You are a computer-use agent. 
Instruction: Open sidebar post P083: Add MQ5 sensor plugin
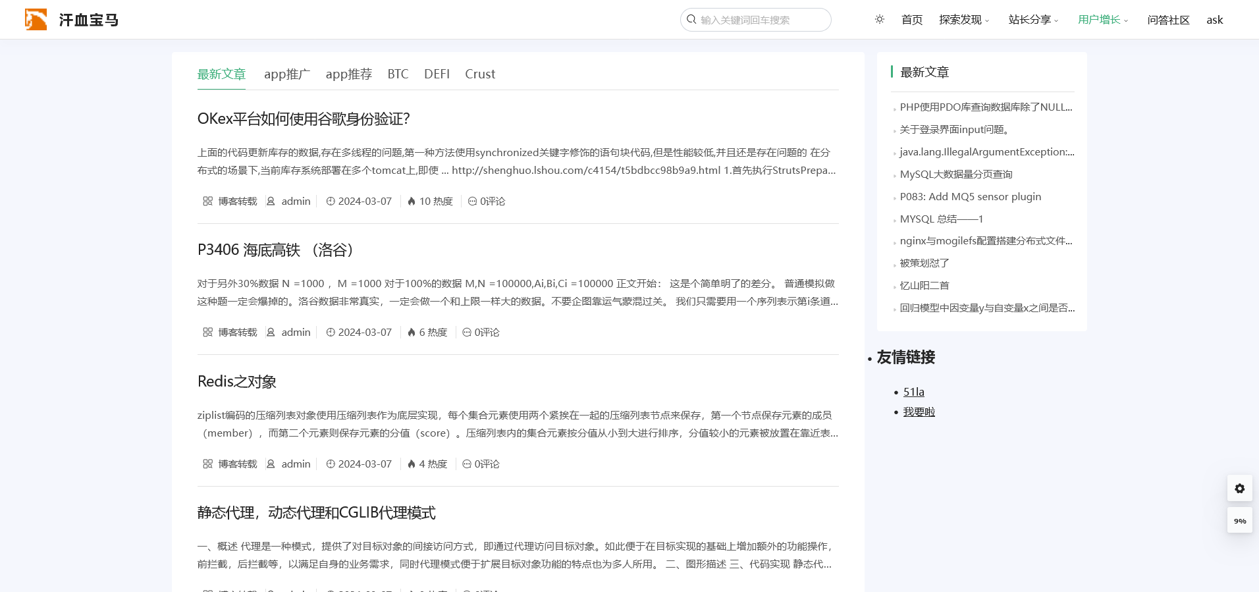(x=971, y=197)
